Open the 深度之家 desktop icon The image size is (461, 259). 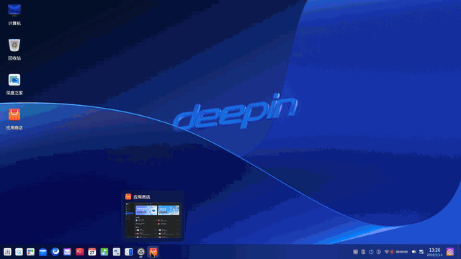coord(14,84)
